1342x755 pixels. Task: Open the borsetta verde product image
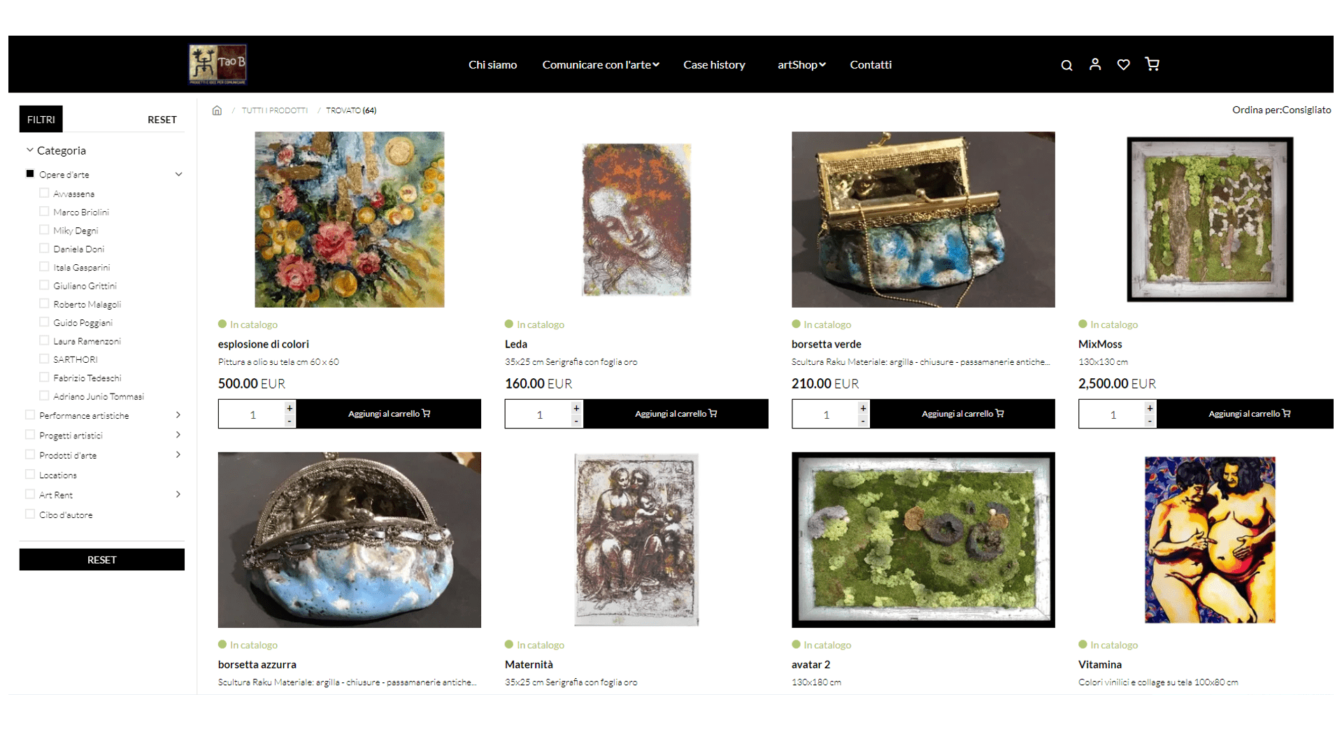pyautogui.click(x=923, y=220)
